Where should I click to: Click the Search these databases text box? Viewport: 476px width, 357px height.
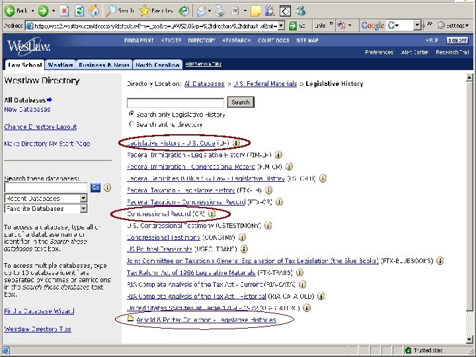[46, 188]
